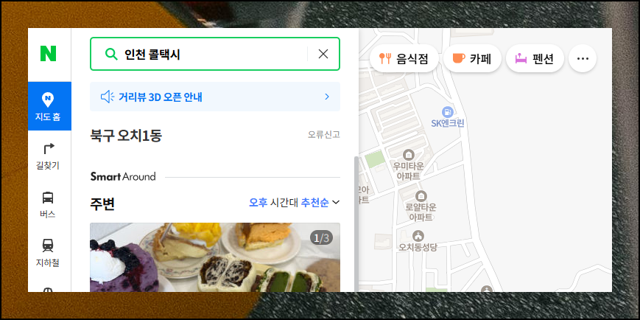Click the green search magnifier icon
Image resolution: width=640 pixels, height=320 pixels.
click(111, 54)
